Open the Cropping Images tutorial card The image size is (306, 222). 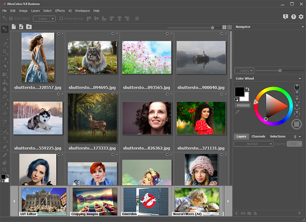(95, 202)
